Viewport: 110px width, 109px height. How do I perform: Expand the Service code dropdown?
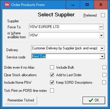click(x=102, y=57)
